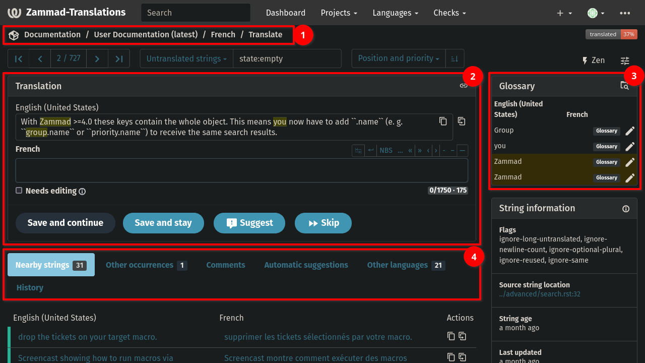Open source location advanced/search.rst:32 link
This screenshot has height=363, width=645.
pos(540,294)
